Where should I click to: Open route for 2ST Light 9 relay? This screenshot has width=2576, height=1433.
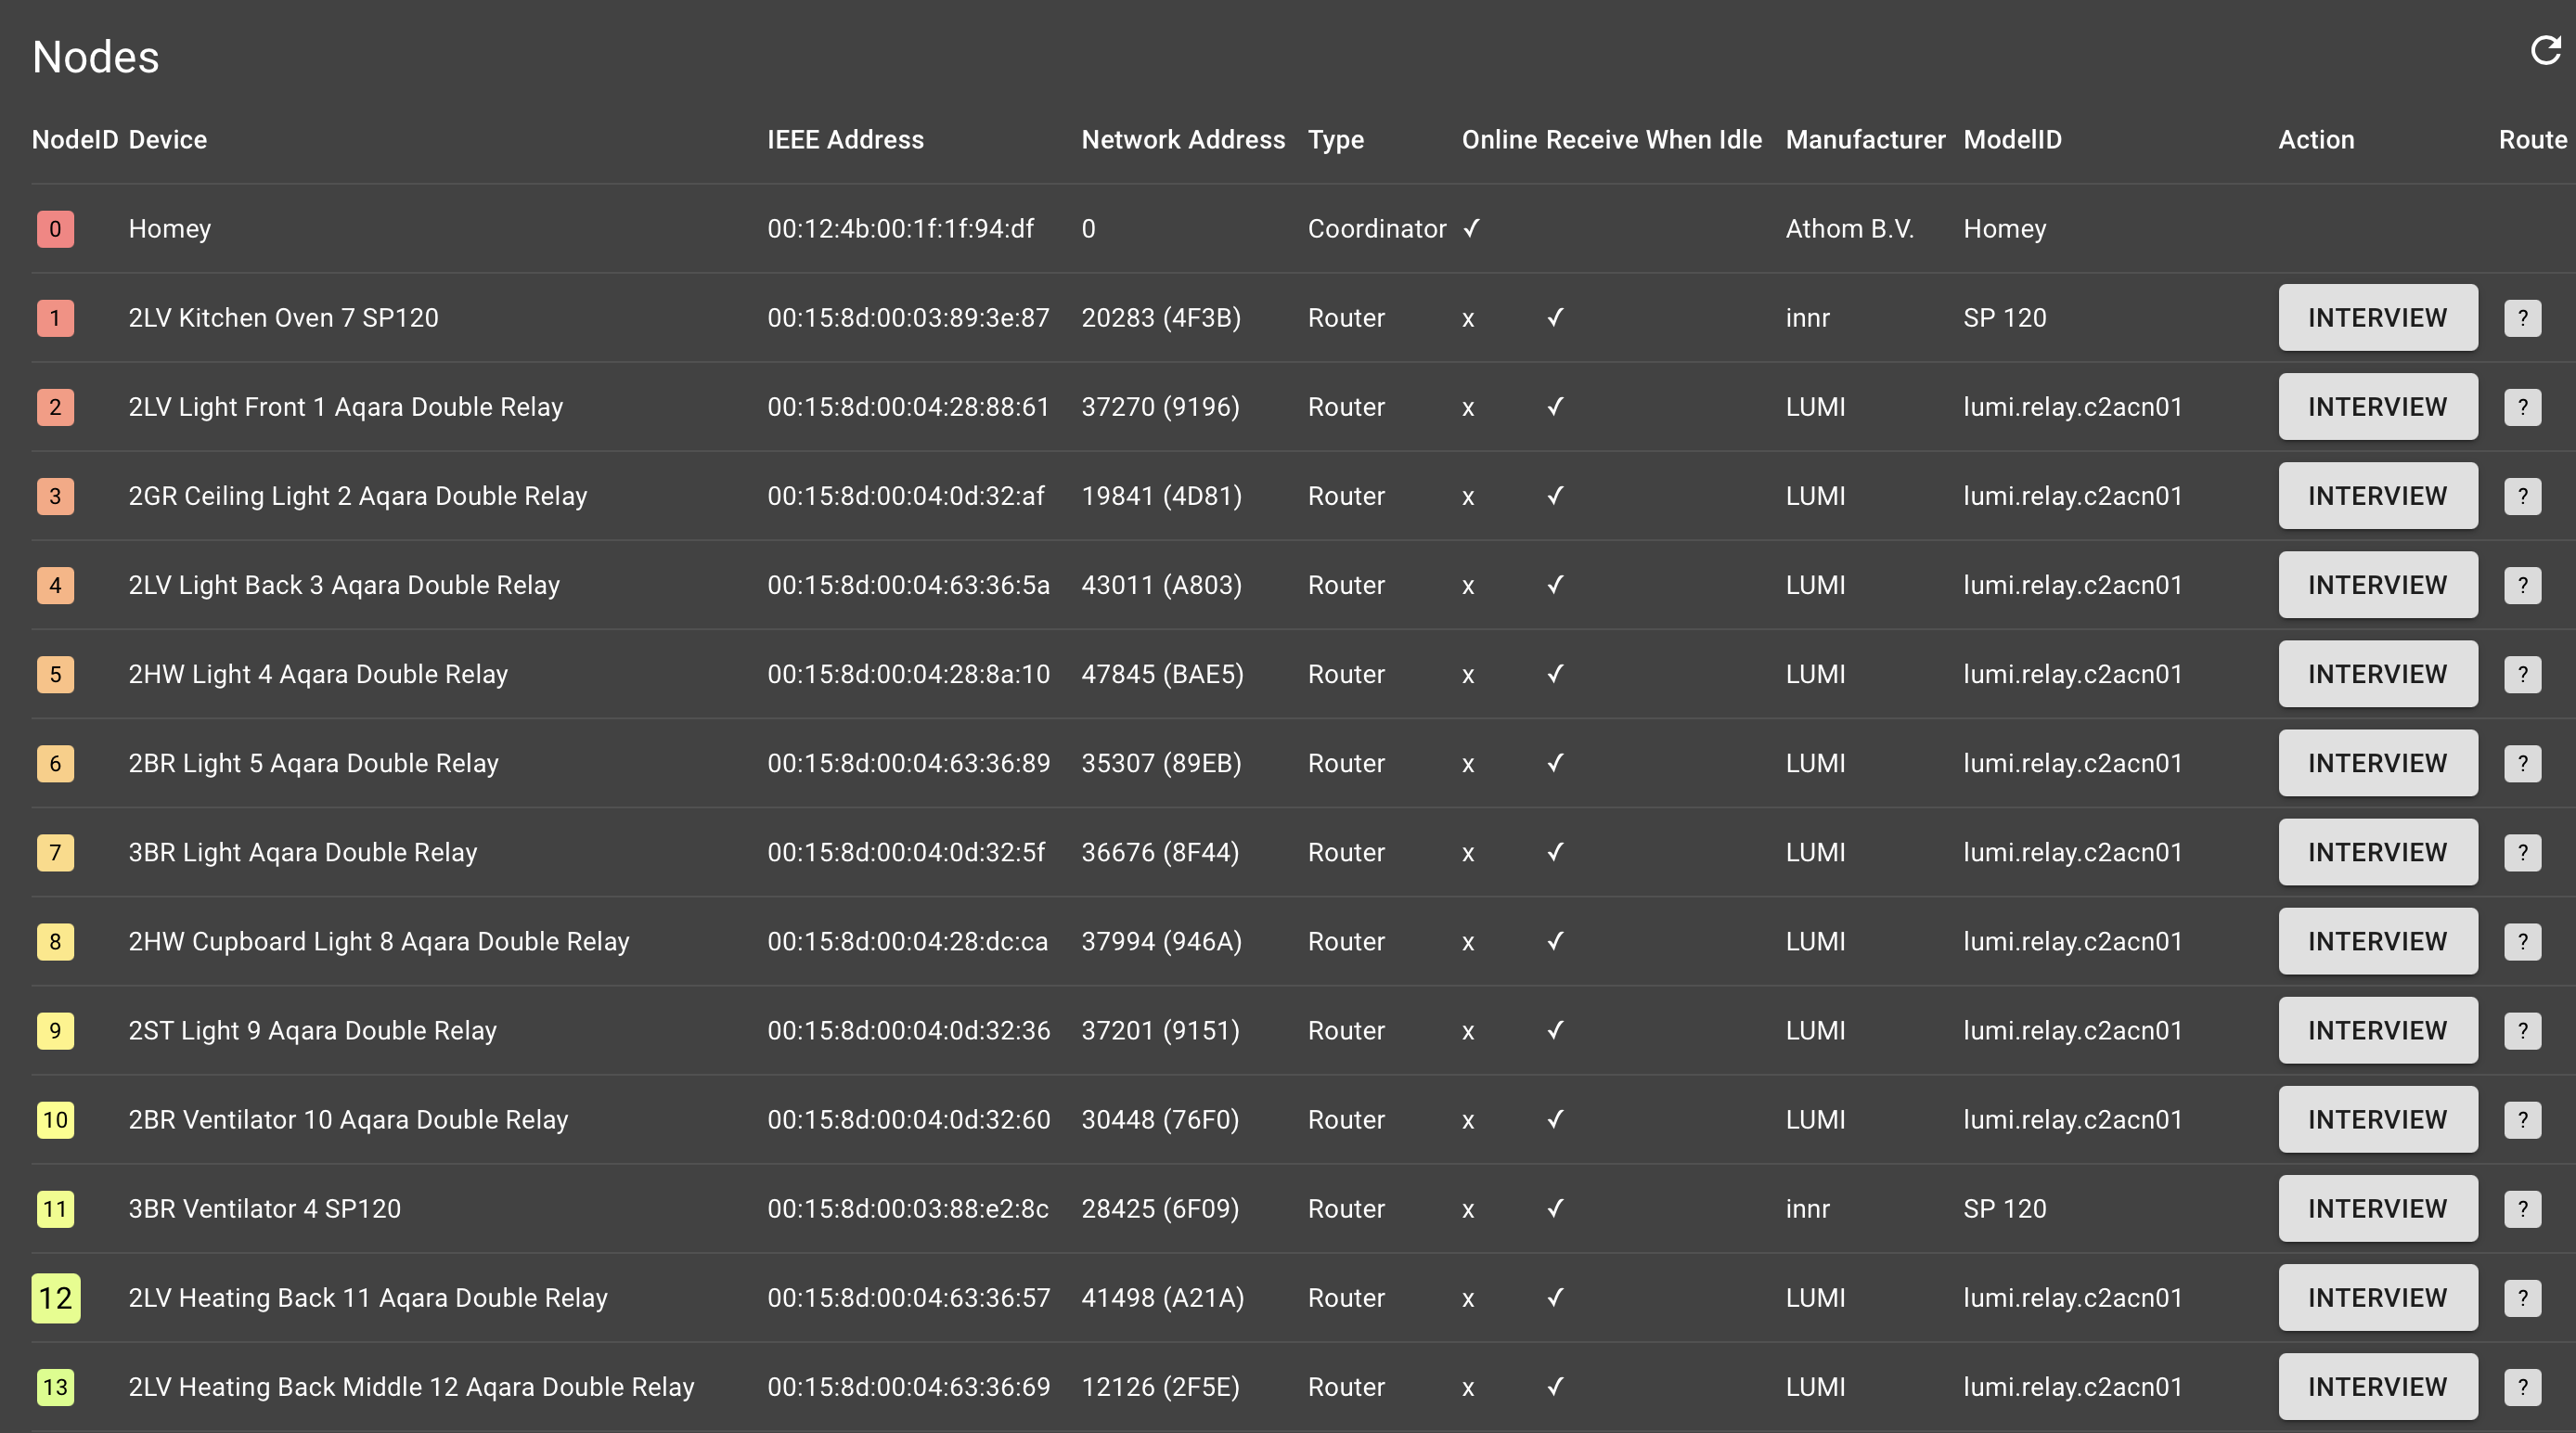point(2522,1030)
